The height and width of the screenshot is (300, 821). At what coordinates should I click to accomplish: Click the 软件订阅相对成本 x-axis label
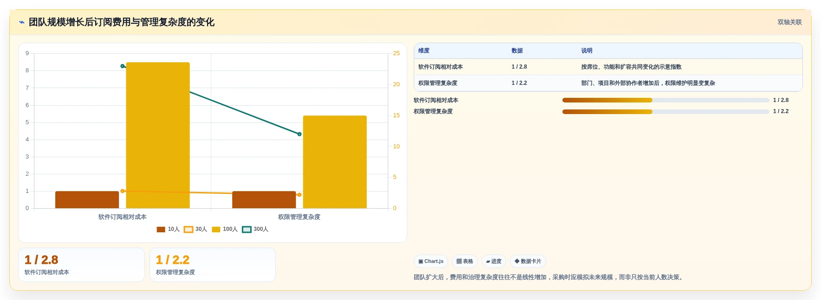[x=123, y=217]
